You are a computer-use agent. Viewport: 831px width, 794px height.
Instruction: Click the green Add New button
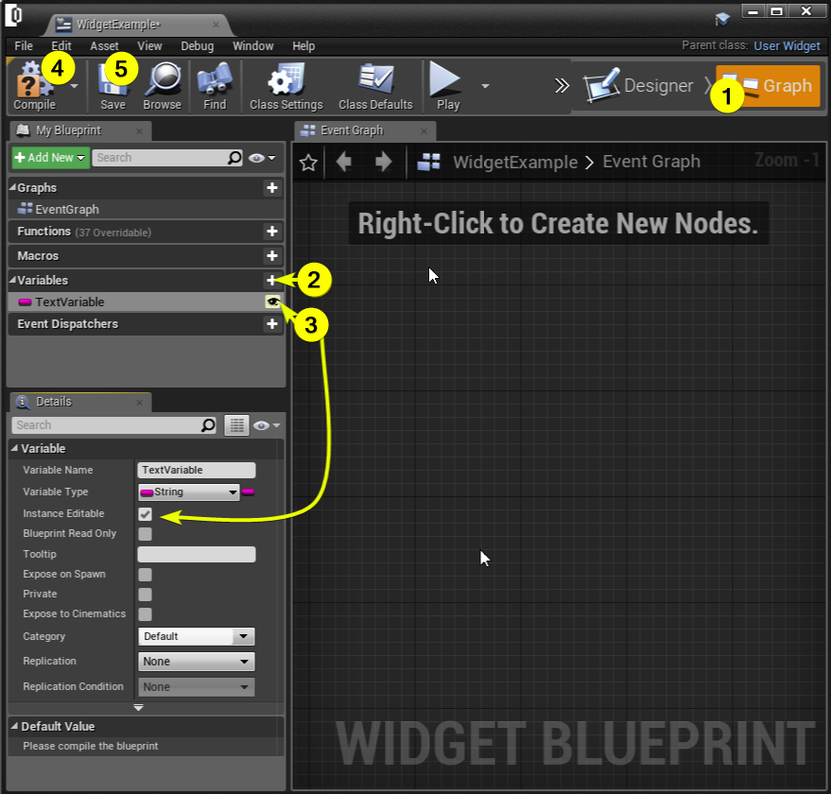click(50, 158)
